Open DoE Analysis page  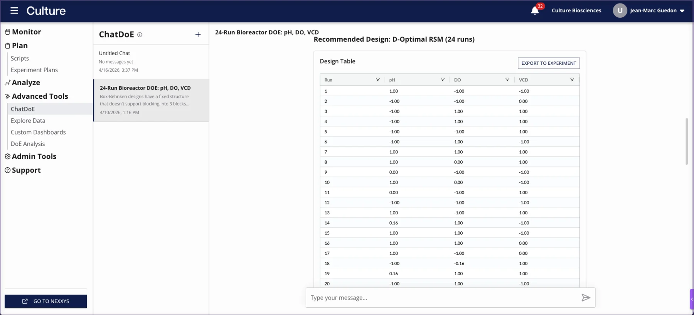(28, 144)
